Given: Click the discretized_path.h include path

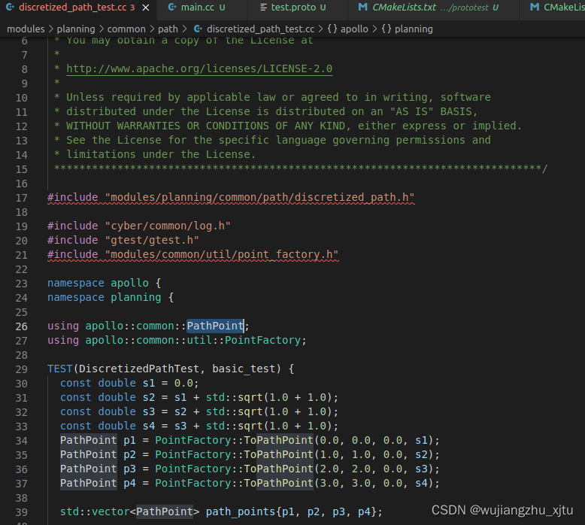Looking at the screenshot, I should click(x=259, y=197).
